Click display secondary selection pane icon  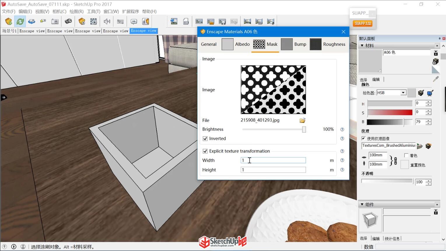[x=436, y=53]
